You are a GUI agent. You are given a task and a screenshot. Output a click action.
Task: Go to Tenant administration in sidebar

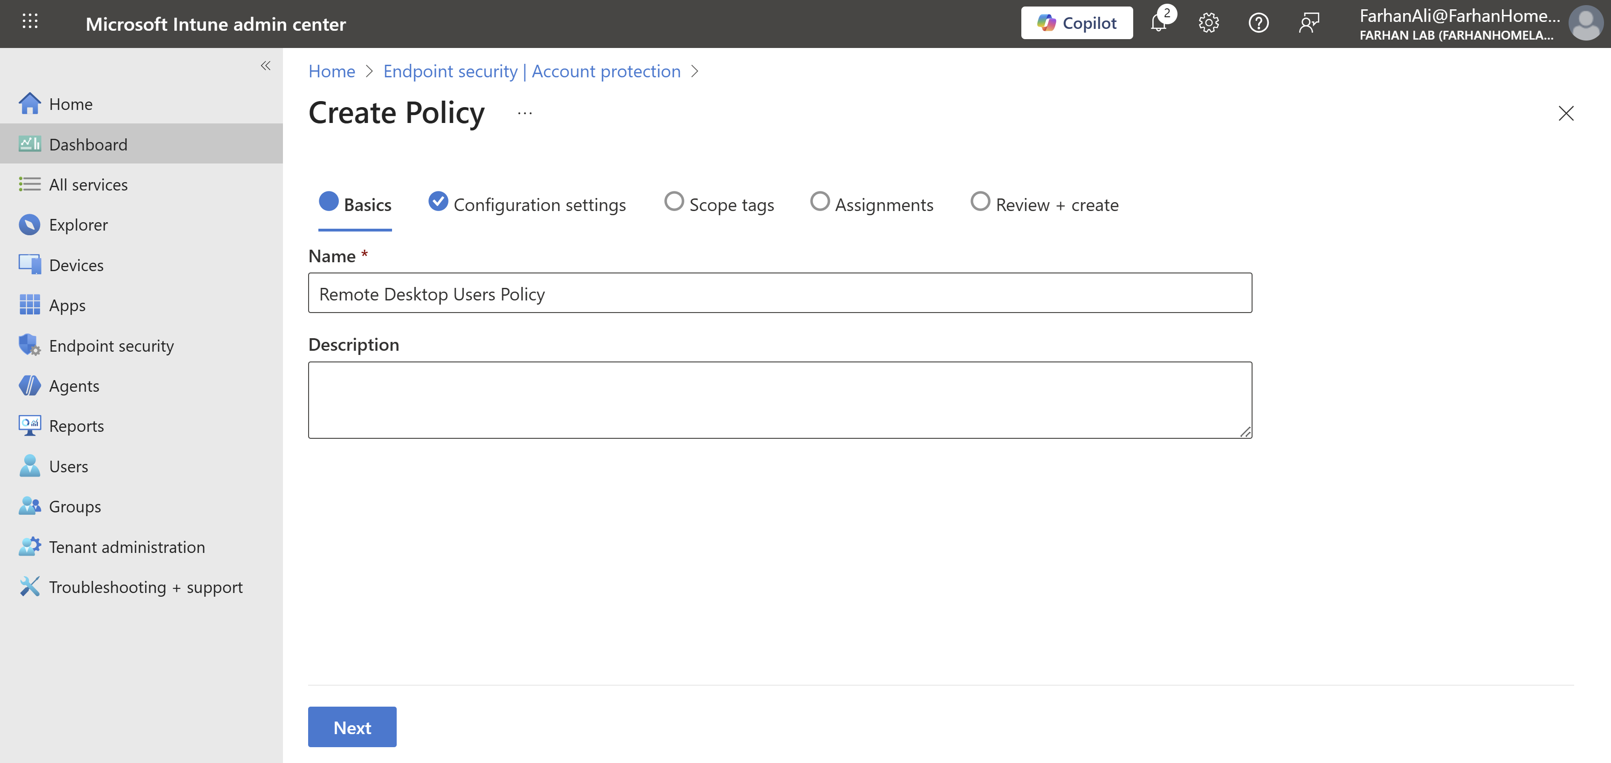point(126,547)
